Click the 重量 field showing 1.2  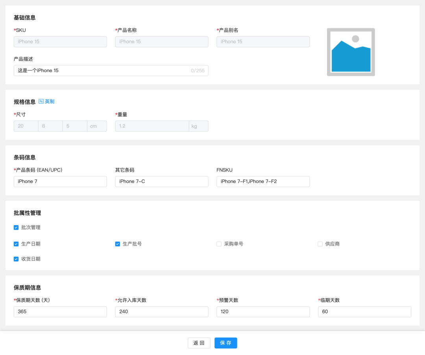point(152,126)
